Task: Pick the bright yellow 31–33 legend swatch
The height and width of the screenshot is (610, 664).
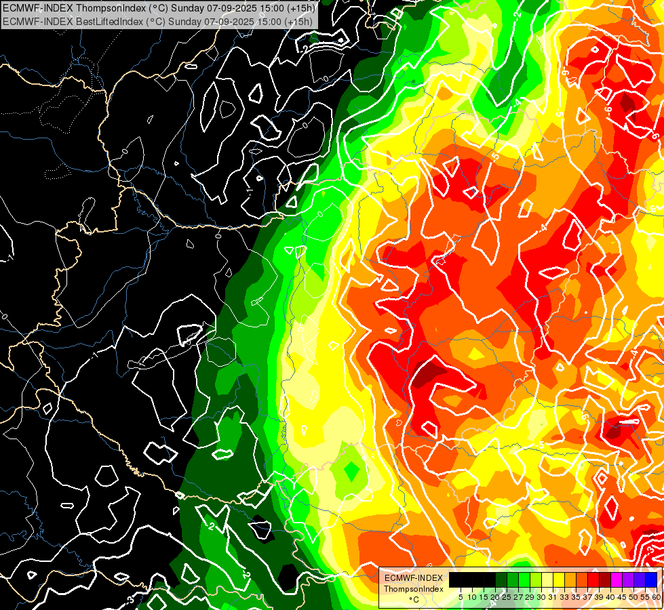Action: click(x=559, y=580)
